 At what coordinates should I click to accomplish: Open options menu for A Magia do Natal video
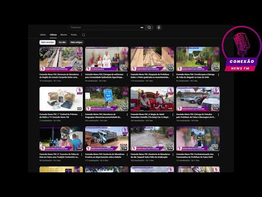tap(173, 114)
